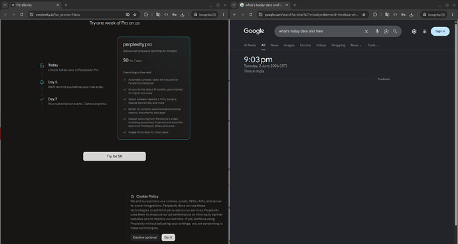Click the Google Sign in button

(440, 31)
